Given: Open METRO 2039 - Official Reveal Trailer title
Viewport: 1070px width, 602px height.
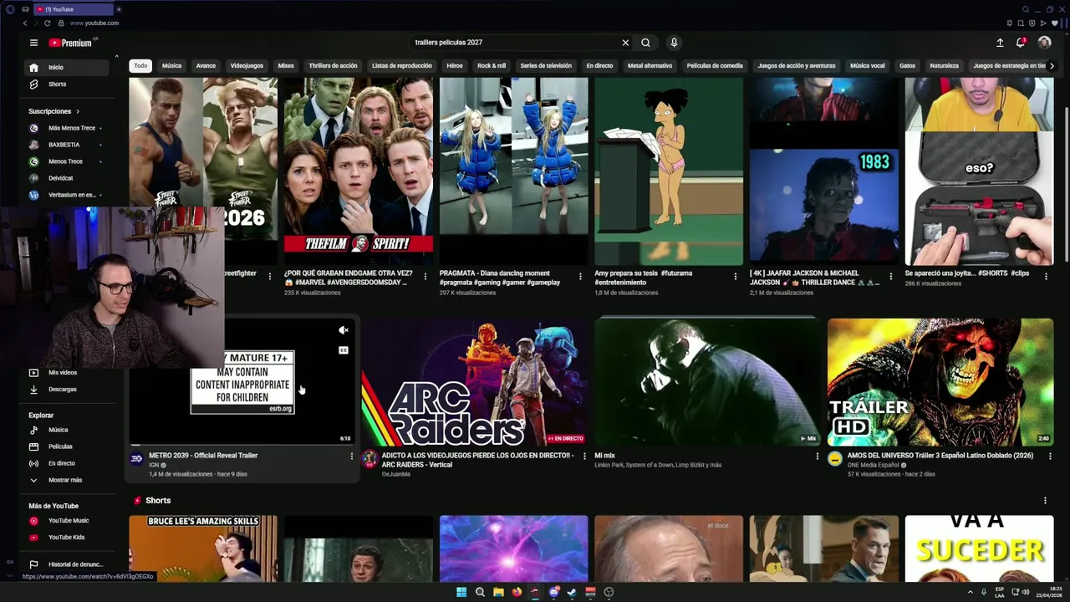Looking at the screenshot, I should pyautogui.click(x=203, y=456).
